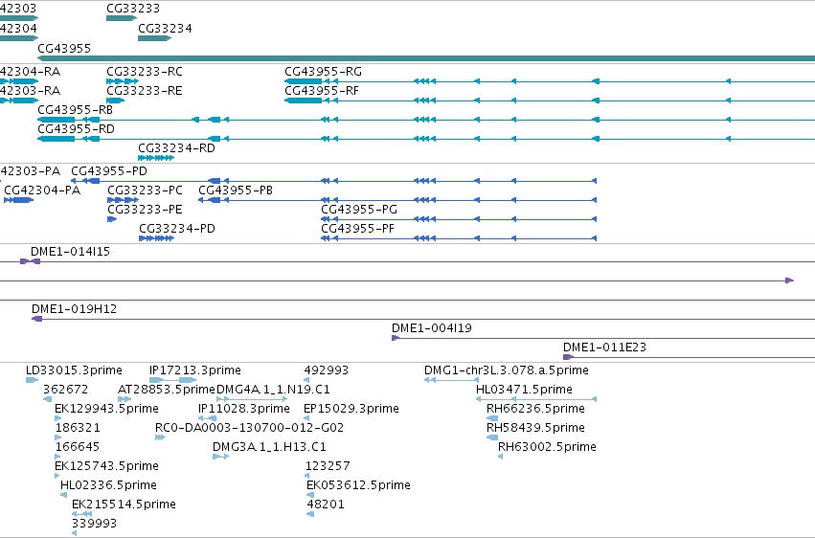
Task: Select clone DME1-011E23
Action: pos(689,357)
